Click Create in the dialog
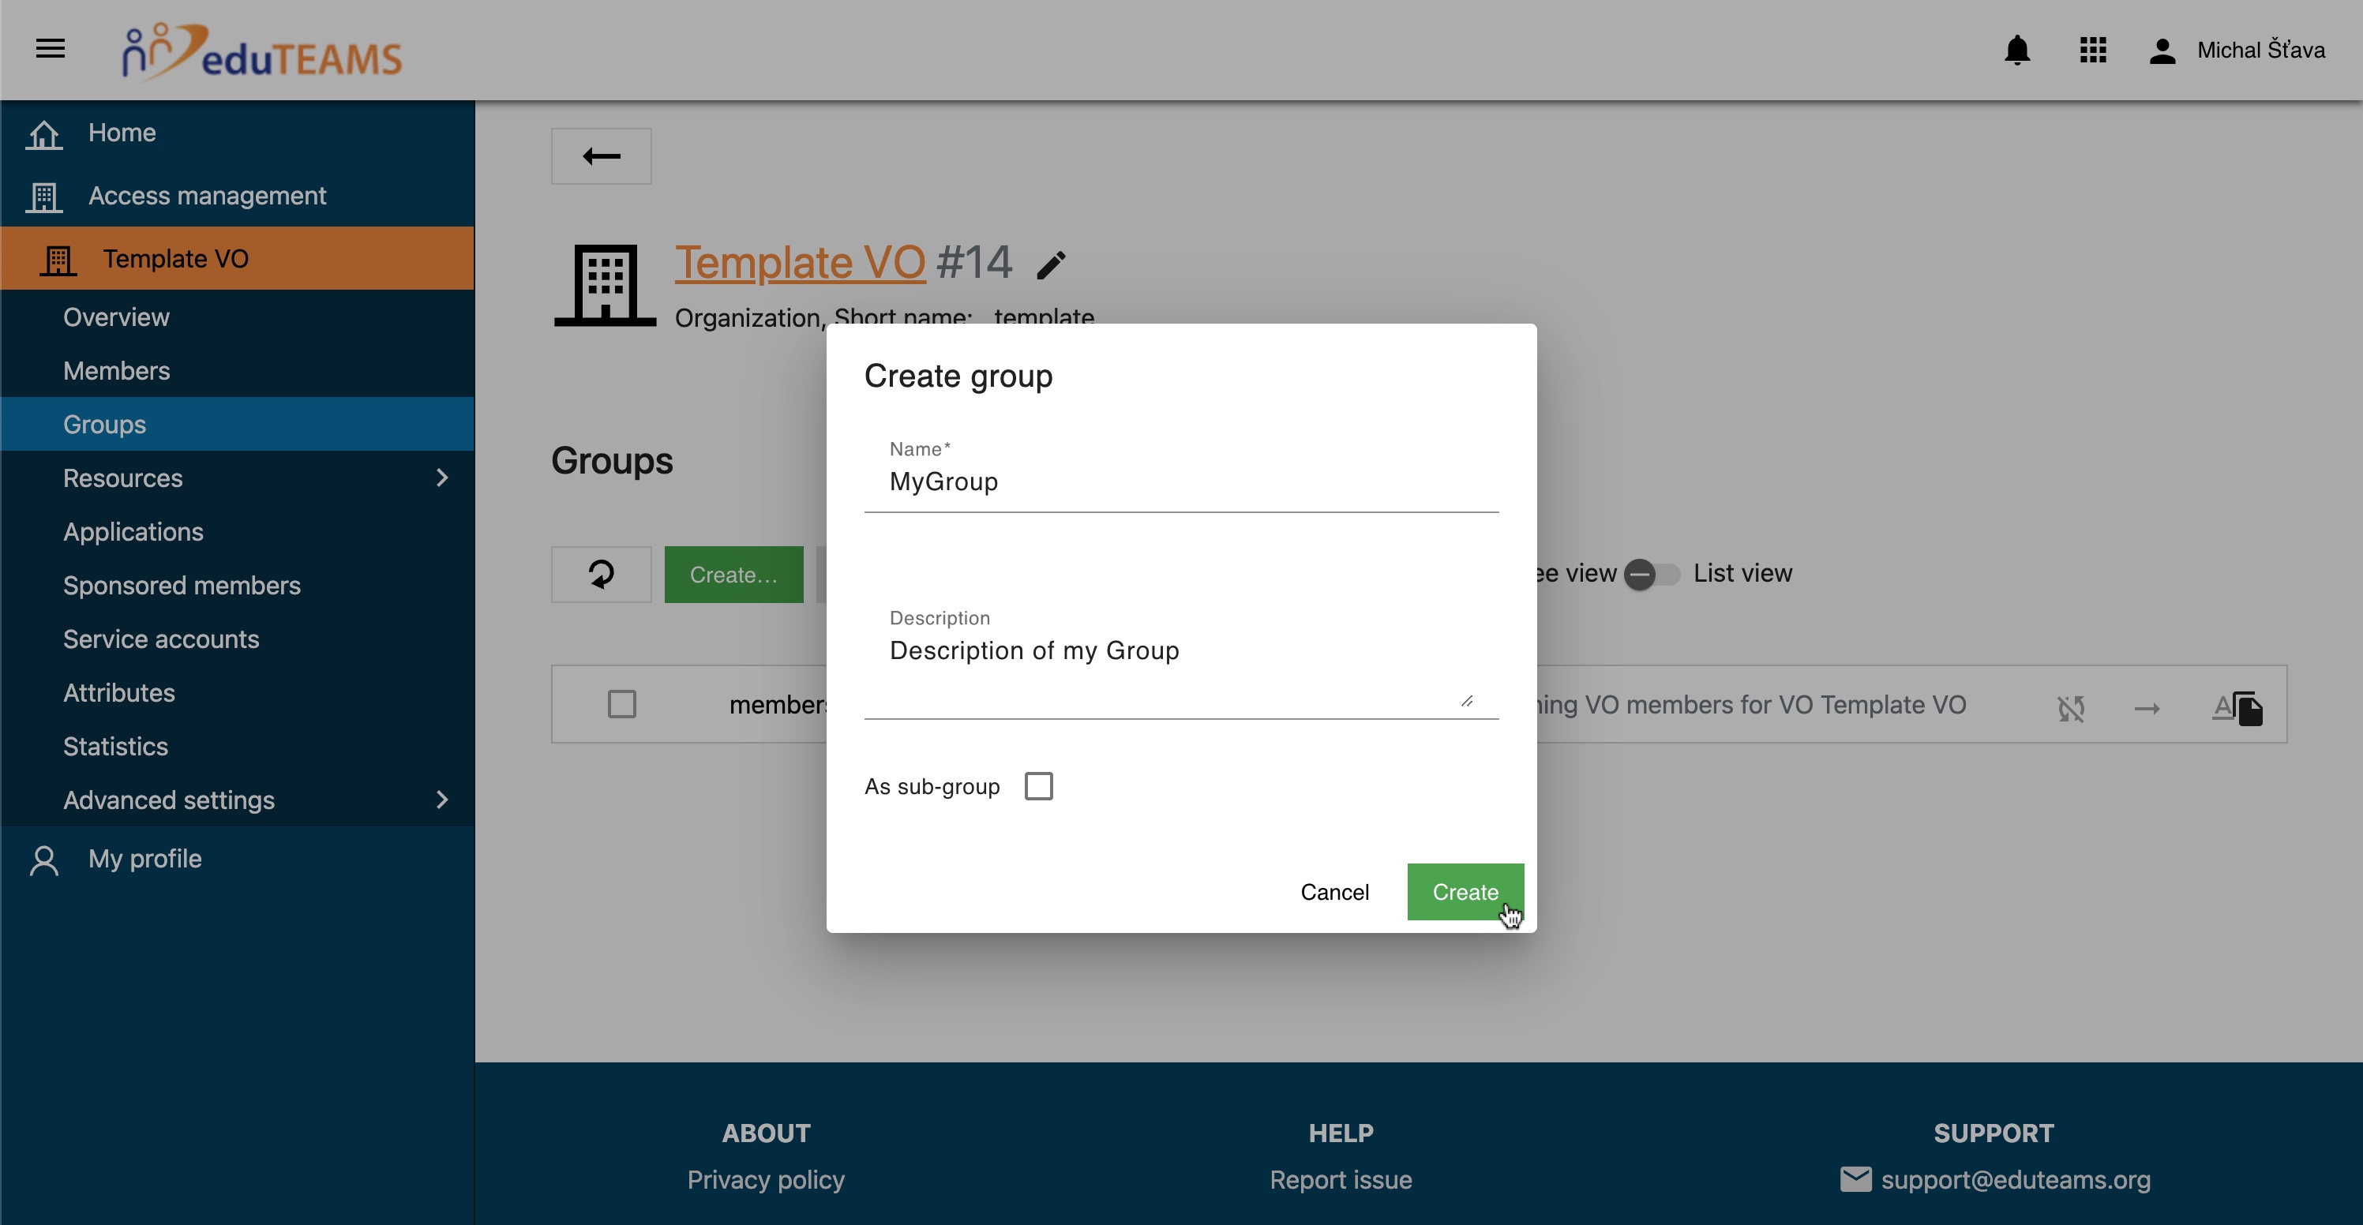This screenshot has width=2363, height=1225. point(1465,892)
